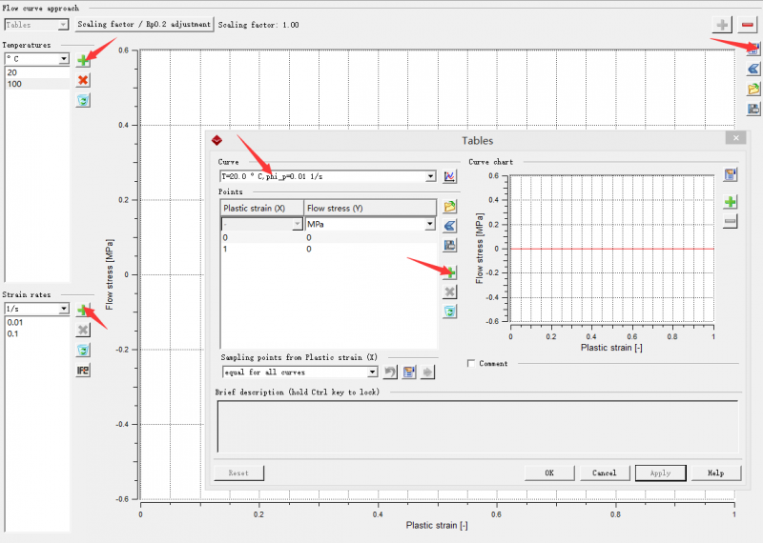The width and height of the screenshot is (763, 543).
Task: Click sampling table icon right of undo arrow
Action: [409, 372]
